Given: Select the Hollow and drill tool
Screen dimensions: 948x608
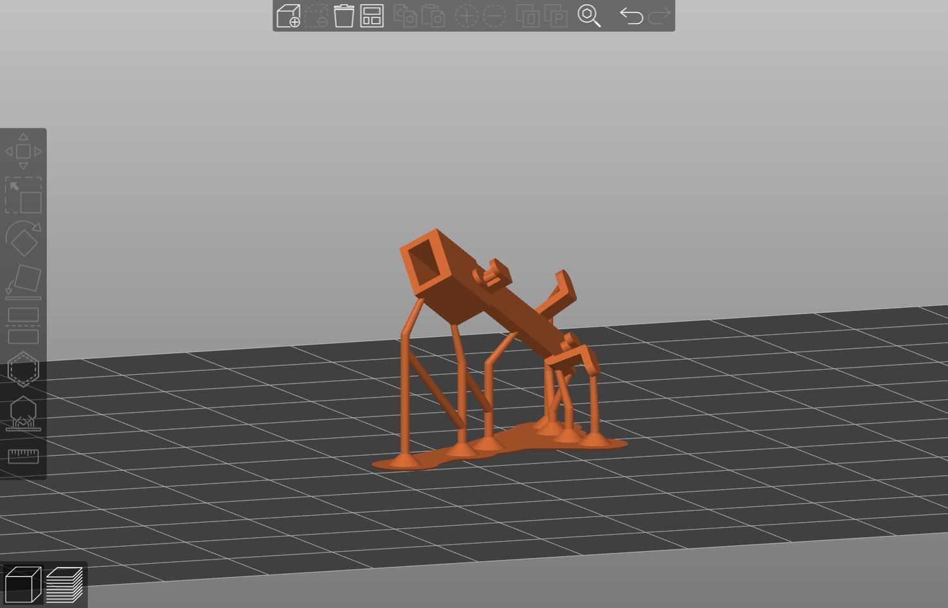Looking at the screenshot, I should (23, 369).
